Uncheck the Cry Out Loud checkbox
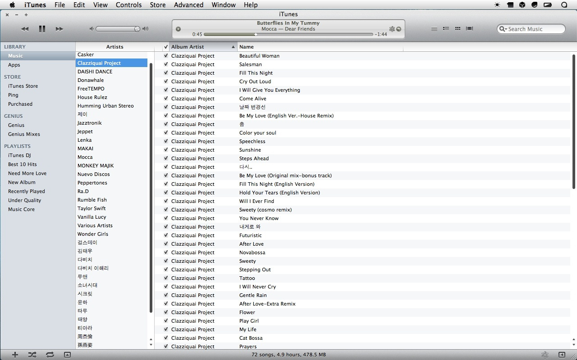 tap(166, 81)
